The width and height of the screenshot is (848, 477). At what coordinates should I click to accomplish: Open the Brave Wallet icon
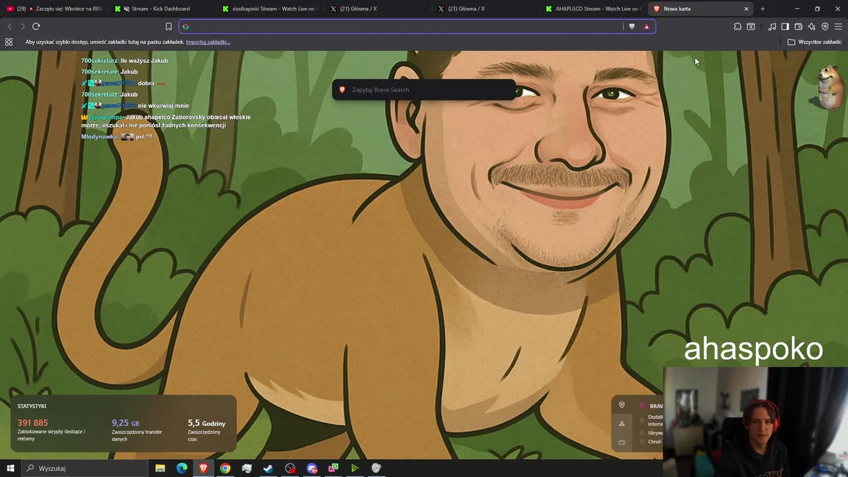click(x=798, y=26)
